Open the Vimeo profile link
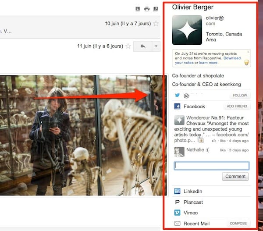The width and height of the screenshot is (263, 231). pos(191,213)
